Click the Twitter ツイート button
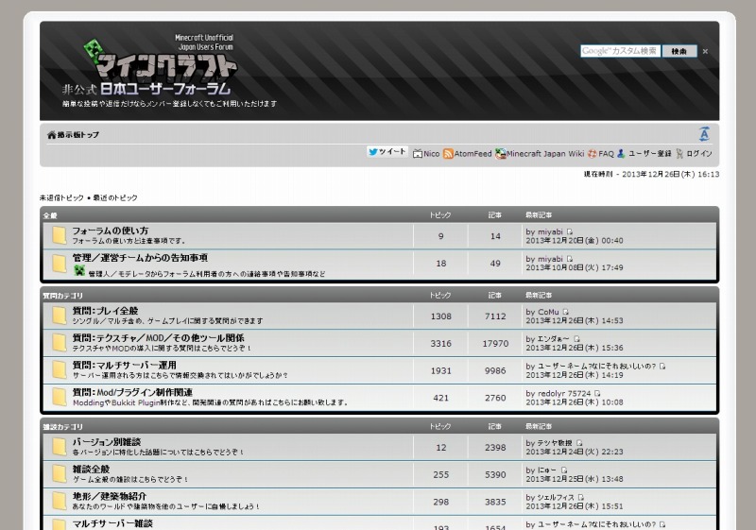This screenshot has width=756, height=530. (x=387, y=152)
